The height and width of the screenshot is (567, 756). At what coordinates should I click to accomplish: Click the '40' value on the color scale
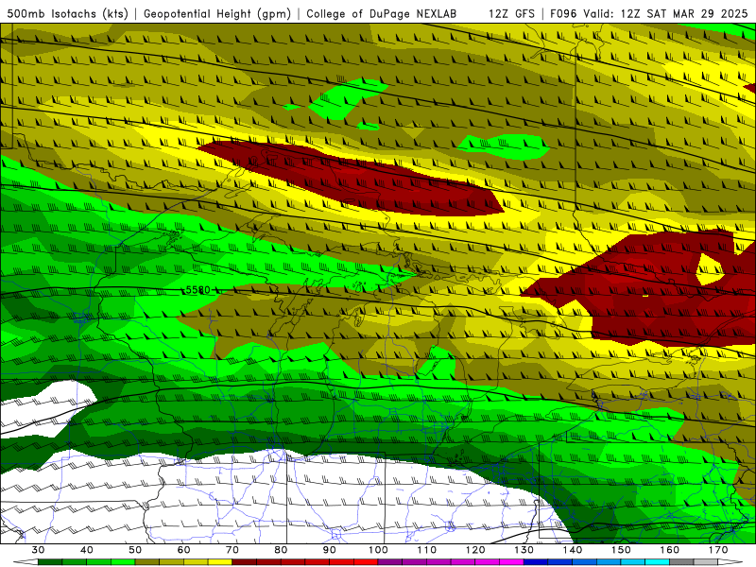pos(87,550)
